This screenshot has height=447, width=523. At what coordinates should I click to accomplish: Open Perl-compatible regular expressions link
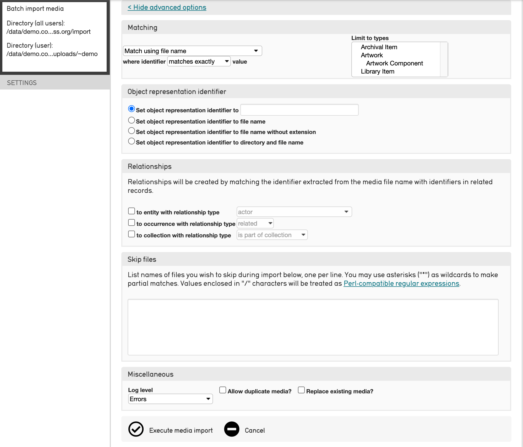pos(401,283)
